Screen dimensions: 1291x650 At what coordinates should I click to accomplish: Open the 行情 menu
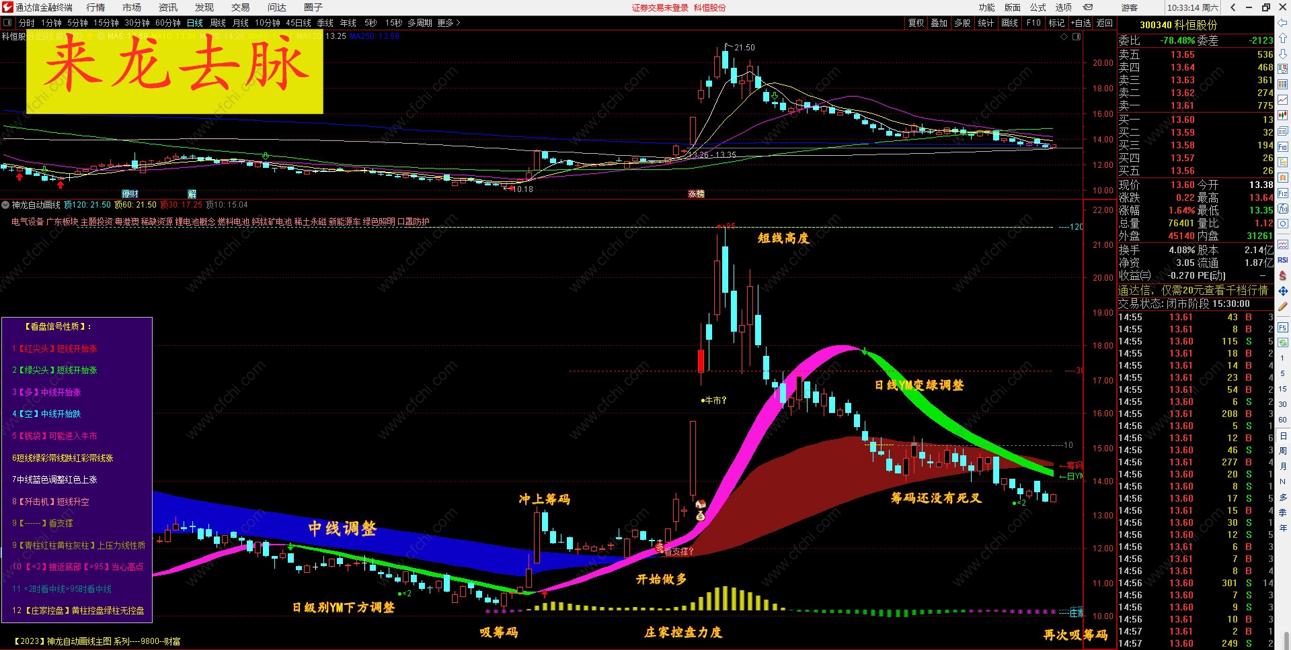(x=95, y=7)
